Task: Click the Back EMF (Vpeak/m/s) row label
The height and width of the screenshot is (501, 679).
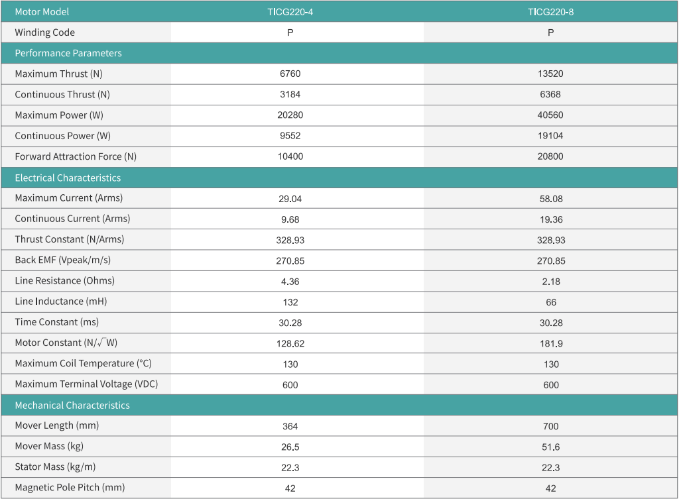Action: [62, 260]
